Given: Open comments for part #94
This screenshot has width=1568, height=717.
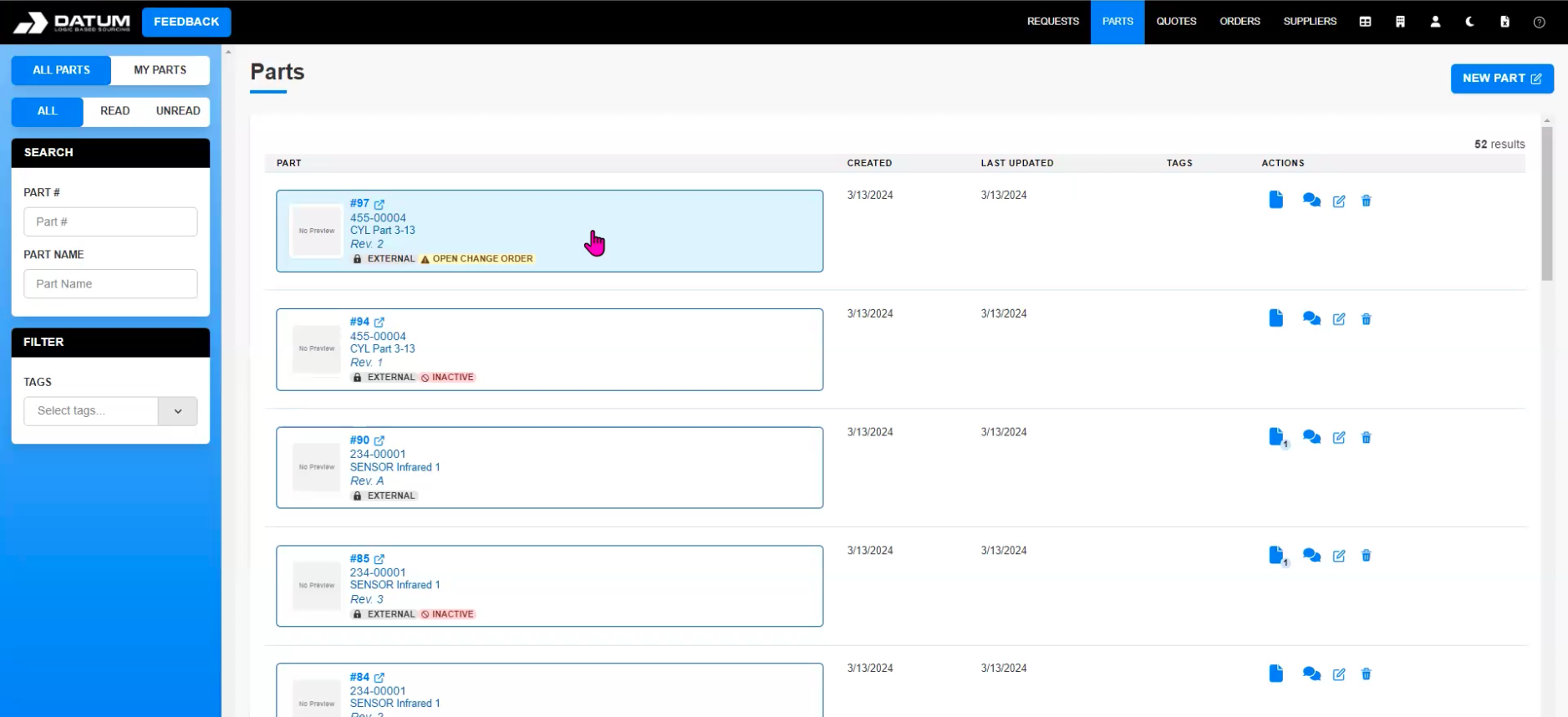Looking at the screenshot, I should coord(1311,319).
